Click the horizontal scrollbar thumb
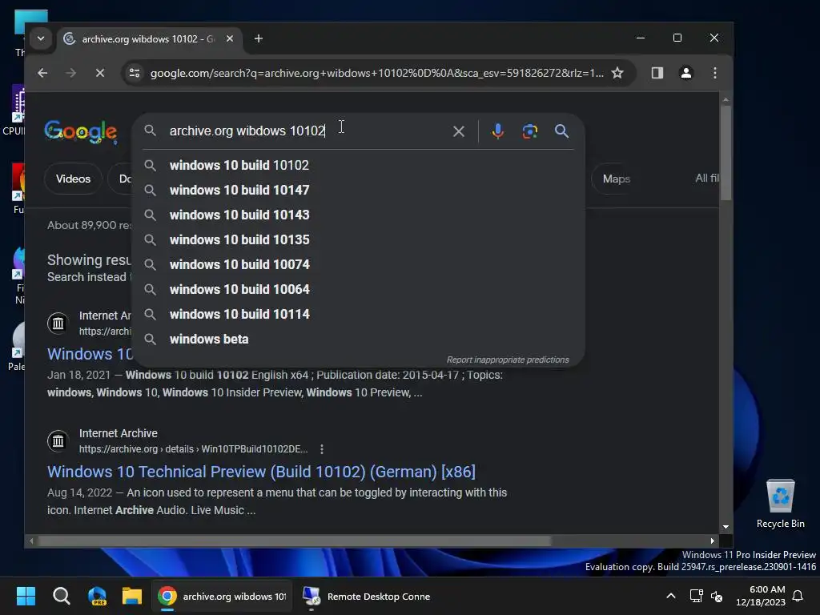This screenshot has height=615, width=820. [294, 541]
